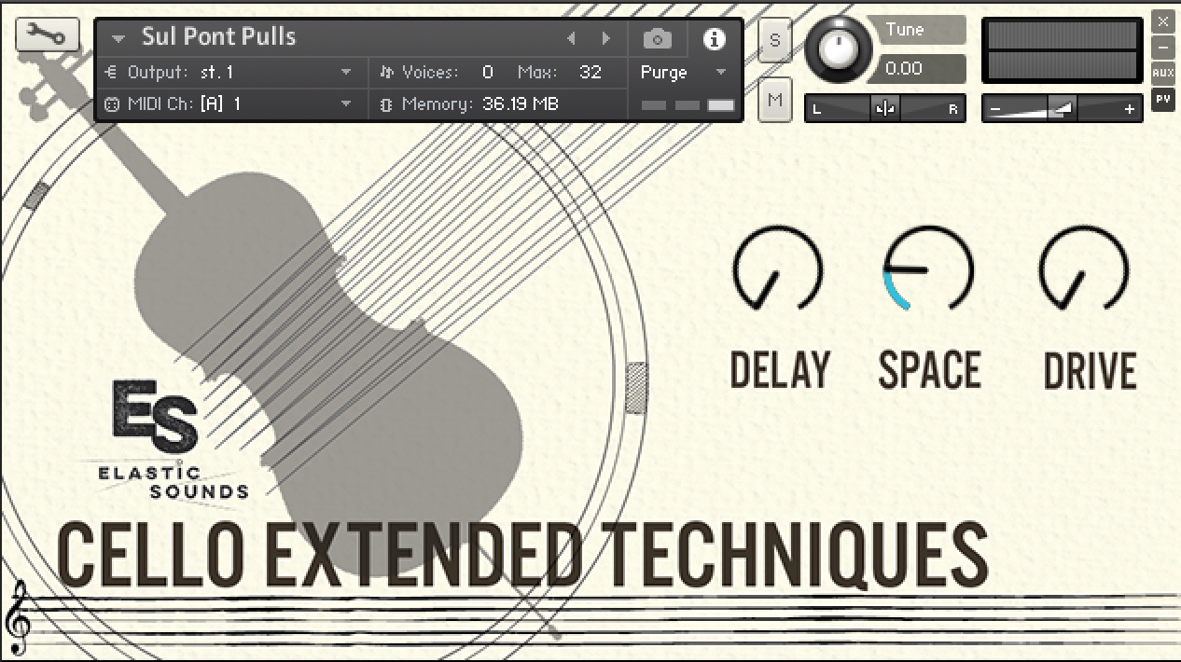Screen dimensions: 1181x662
Task: Click the DRIVE knob
Action: [1084, 269]
